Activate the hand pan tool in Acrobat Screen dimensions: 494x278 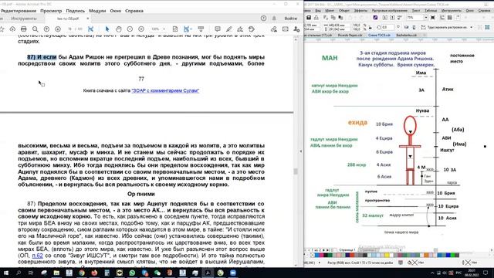118,29
